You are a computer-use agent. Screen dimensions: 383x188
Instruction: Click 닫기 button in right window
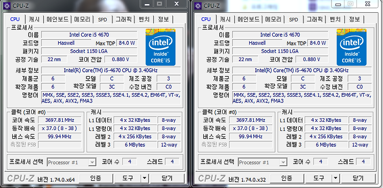point(358,178)
